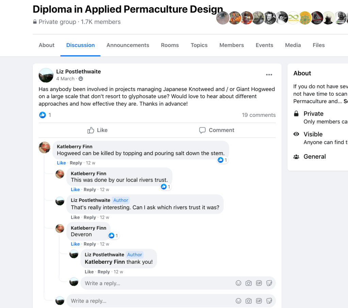Click GIF icon in the nested reply box
348x308 pixels.
259,283
